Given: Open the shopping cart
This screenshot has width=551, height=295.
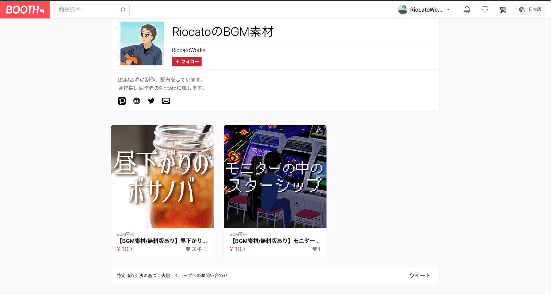Looking at the screenshot, I should tap(503, 10).
